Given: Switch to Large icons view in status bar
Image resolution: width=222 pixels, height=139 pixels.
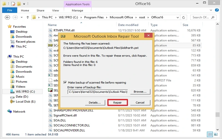Looking at the screenshot, I should coord(216,134).
